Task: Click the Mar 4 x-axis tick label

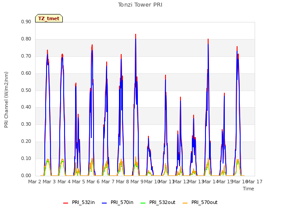Action: (64, 182)
